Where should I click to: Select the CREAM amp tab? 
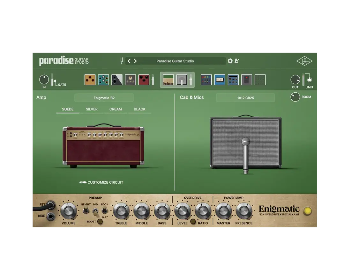[116, 109]
